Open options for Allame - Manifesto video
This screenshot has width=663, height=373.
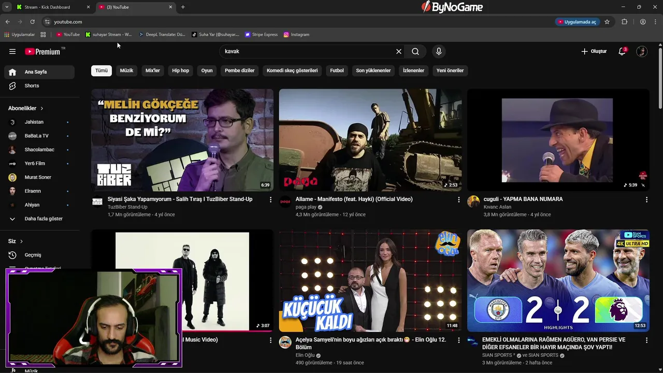(458, 199)
